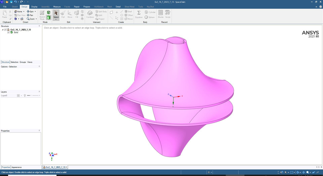Collapse the Ex2_16_7_2023_7_13 tree node

2,30
